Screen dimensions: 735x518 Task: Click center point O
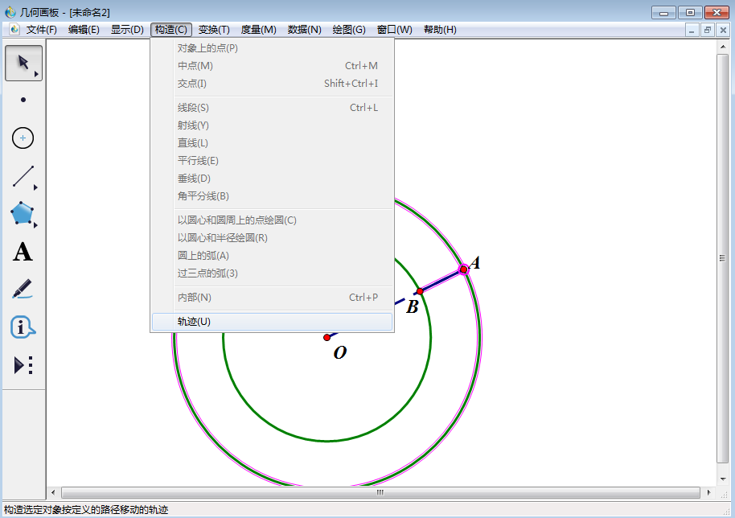coord(326,338)
